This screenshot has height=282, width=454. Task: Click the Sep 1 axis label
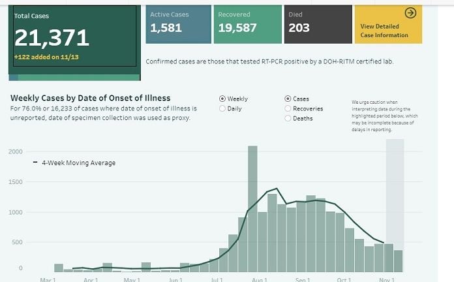point(303,279)
